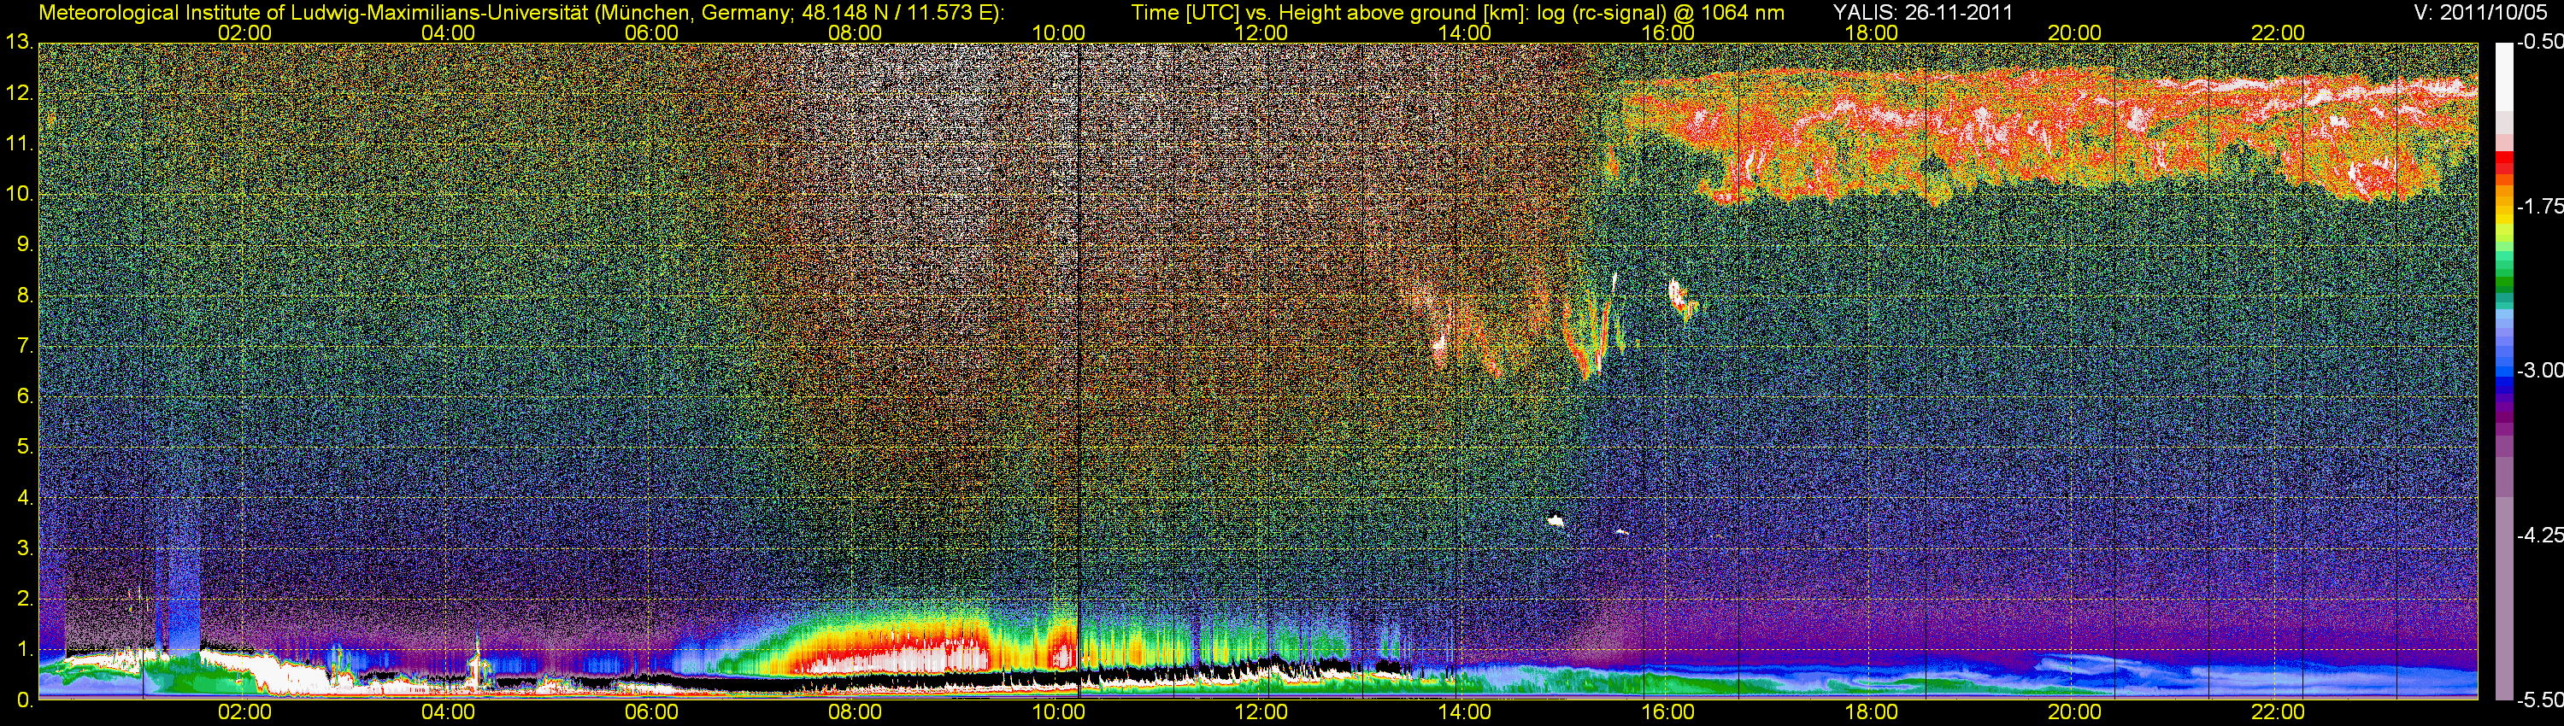
Task: Click the height axis label '8.'
Action: (25, 296)
